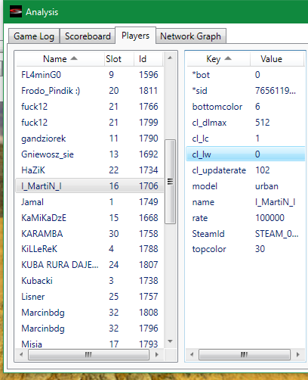This screenshot has height=380, width=308.
Task: Select player Misia
Action: [90, 344]
